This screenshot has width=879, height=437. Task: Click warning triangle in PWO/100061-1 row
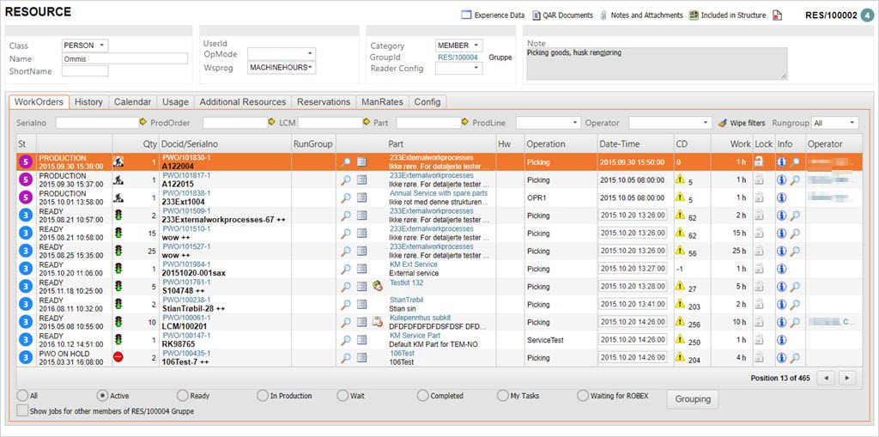click(680, 323)
